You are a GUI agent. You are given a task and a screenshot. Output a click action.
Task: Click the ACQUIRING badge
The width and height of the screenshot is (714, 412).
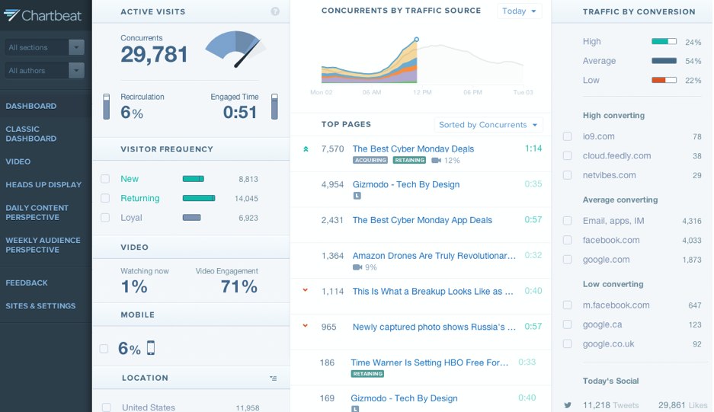coord(370,160)
